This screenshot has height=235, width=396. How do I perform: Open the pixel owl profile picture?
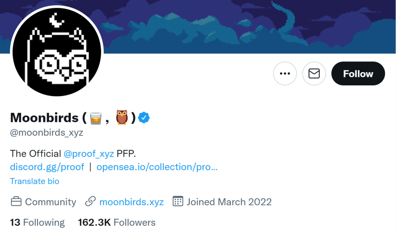point(57,52)
